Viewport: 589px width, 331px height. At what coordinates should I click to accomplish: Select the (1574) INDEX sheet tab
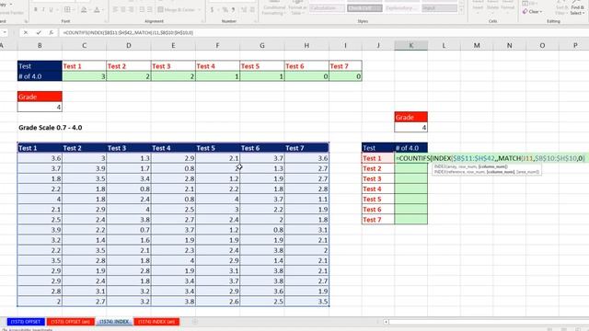click(114, 322)
